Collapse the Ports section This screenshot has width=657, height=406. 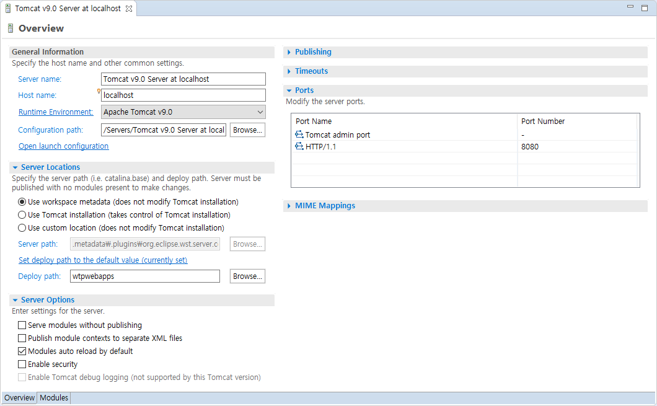pos(289,90)
